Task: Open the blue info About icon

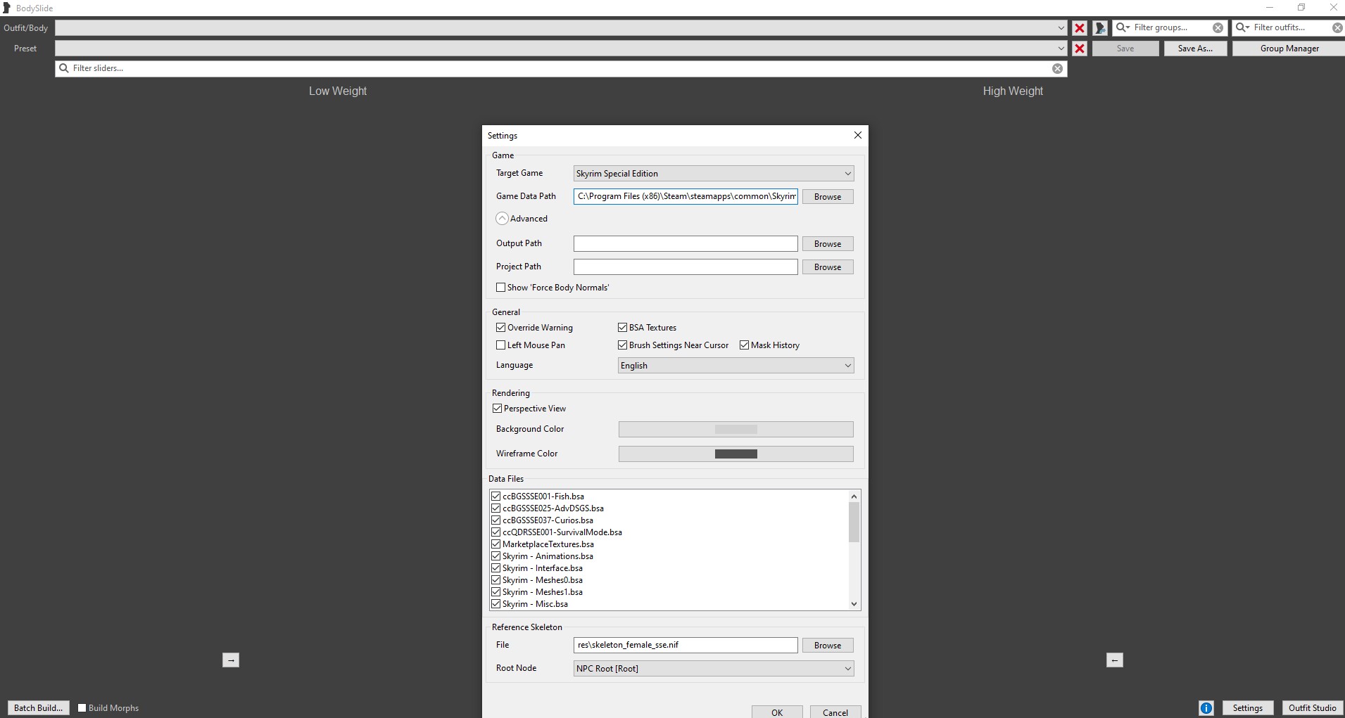Action: coord(1206,708)
